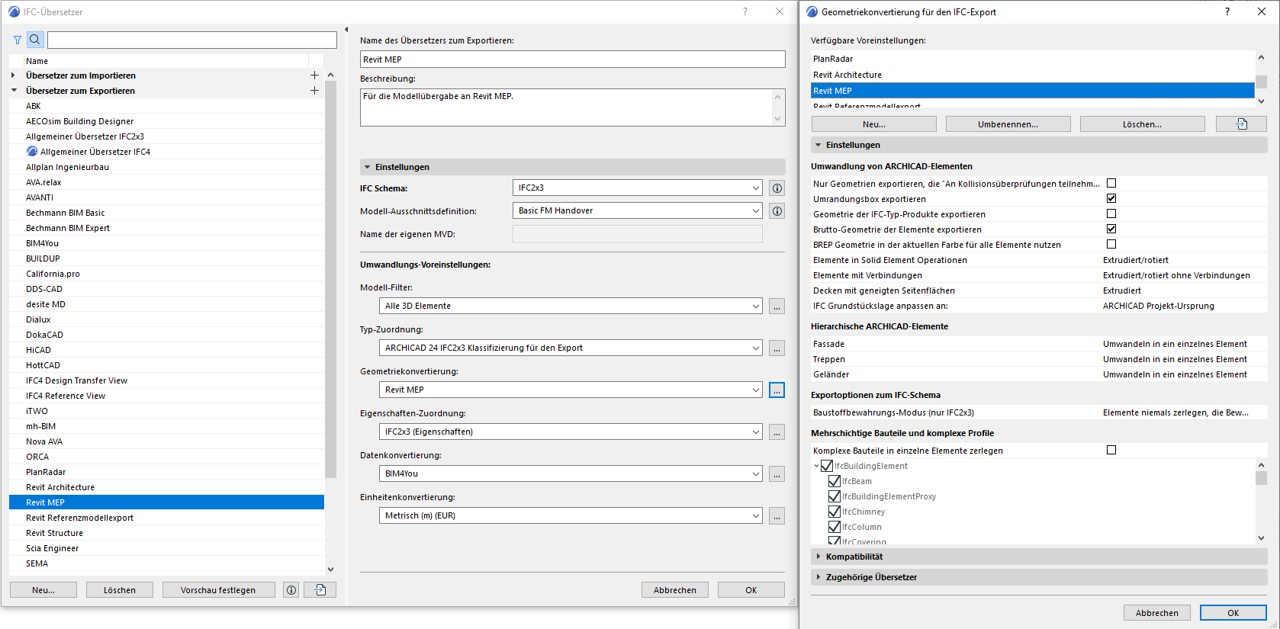The image size is (1280, 629).
Task: Open Modell-Filter dropdown 'Alle 3D Elemente'
Action: [571, 306]
